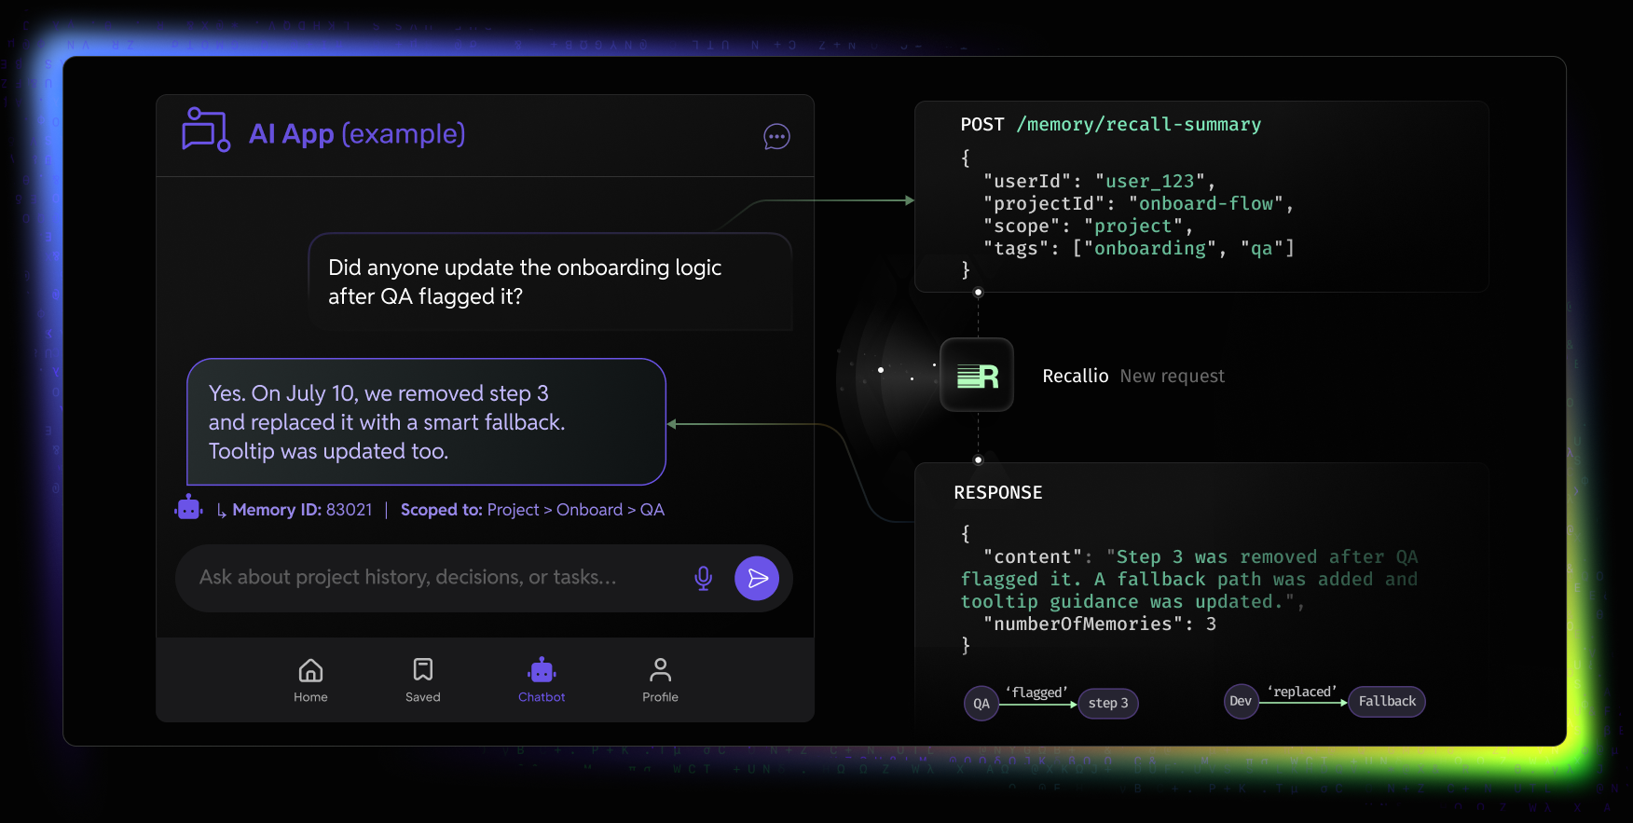Screen dimensions: 1633x823
Task: Click the 'step 3' node pill
Action: (1108, 703)
